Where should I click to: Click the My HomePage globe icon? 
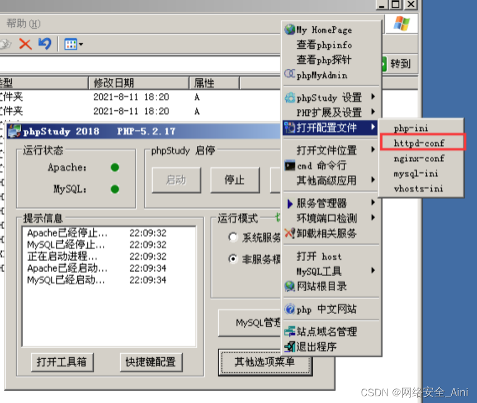tap(290, 30)
